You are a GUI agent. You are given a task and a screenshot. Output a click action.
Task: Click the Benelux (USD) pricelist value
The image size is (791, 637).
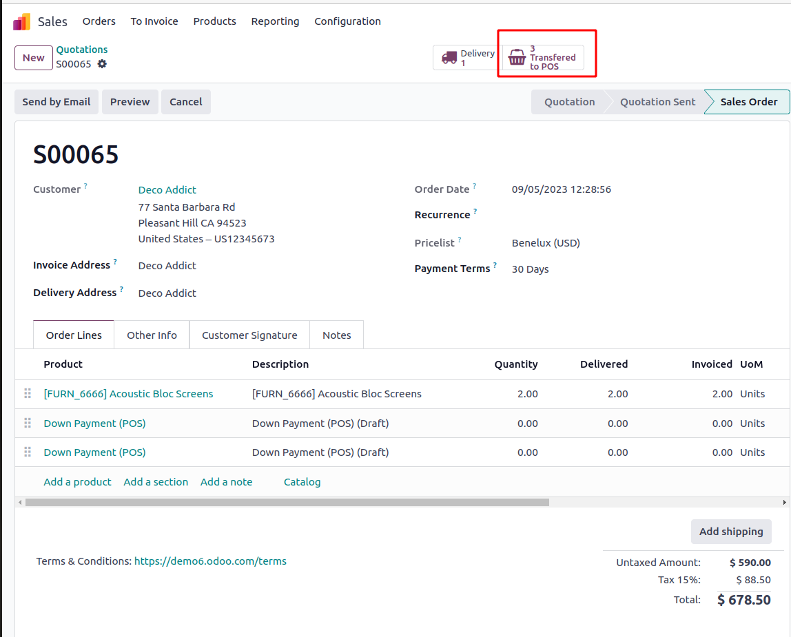546,243
